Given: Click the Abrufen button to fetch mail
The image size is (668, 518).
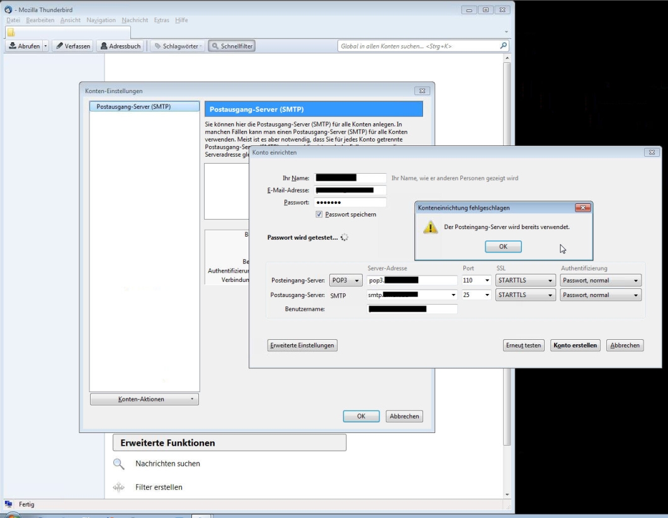Looking at the screenshot, I should coord(25,46).
